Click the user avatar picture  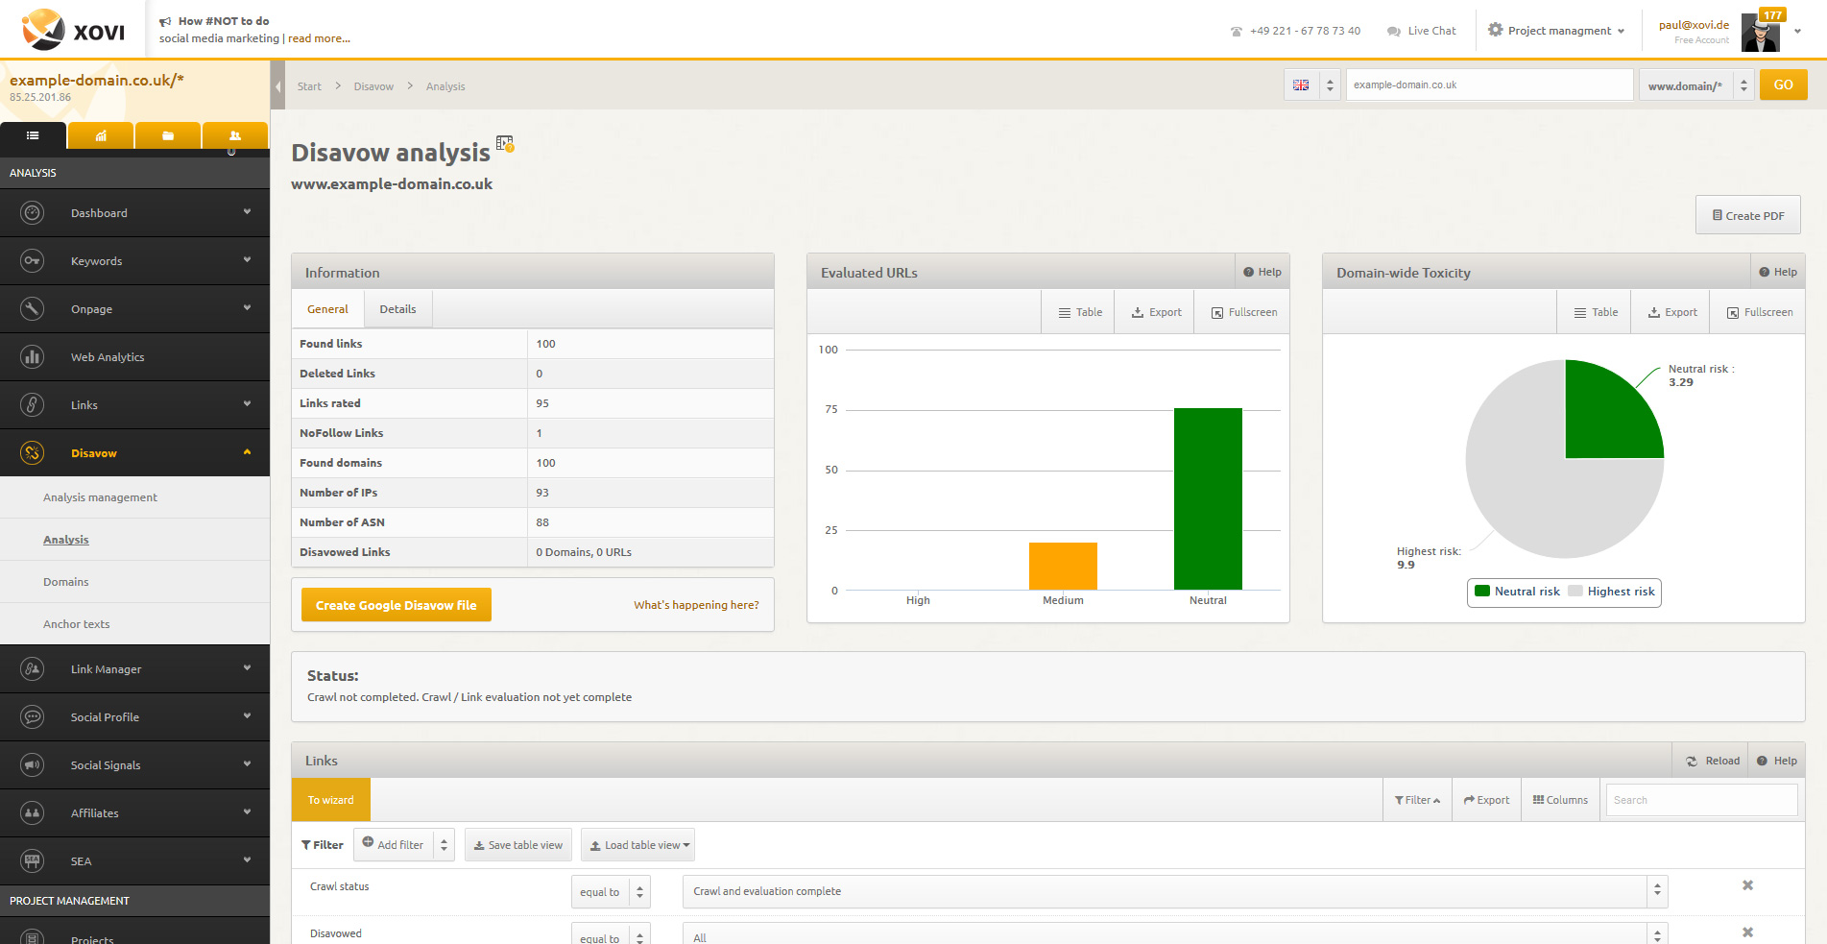[x=1761, y=33]
